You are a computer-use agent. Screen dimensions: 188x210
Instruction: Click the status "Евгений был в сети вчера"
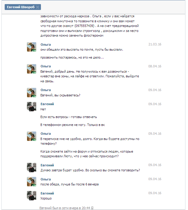(65, 208)
